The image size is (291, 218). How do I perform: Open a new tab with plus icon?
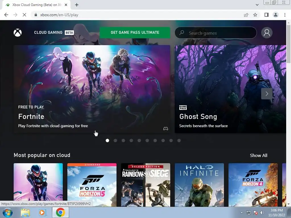pos(77,5)
